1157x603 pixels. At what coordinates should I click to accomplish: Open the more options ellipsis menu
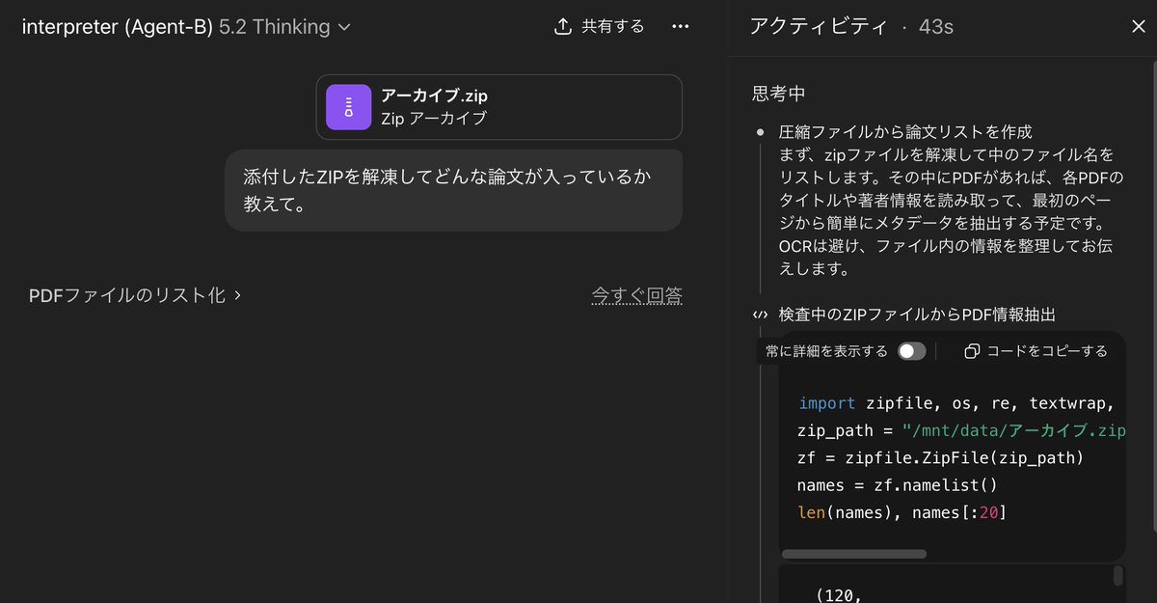point(680,26)
